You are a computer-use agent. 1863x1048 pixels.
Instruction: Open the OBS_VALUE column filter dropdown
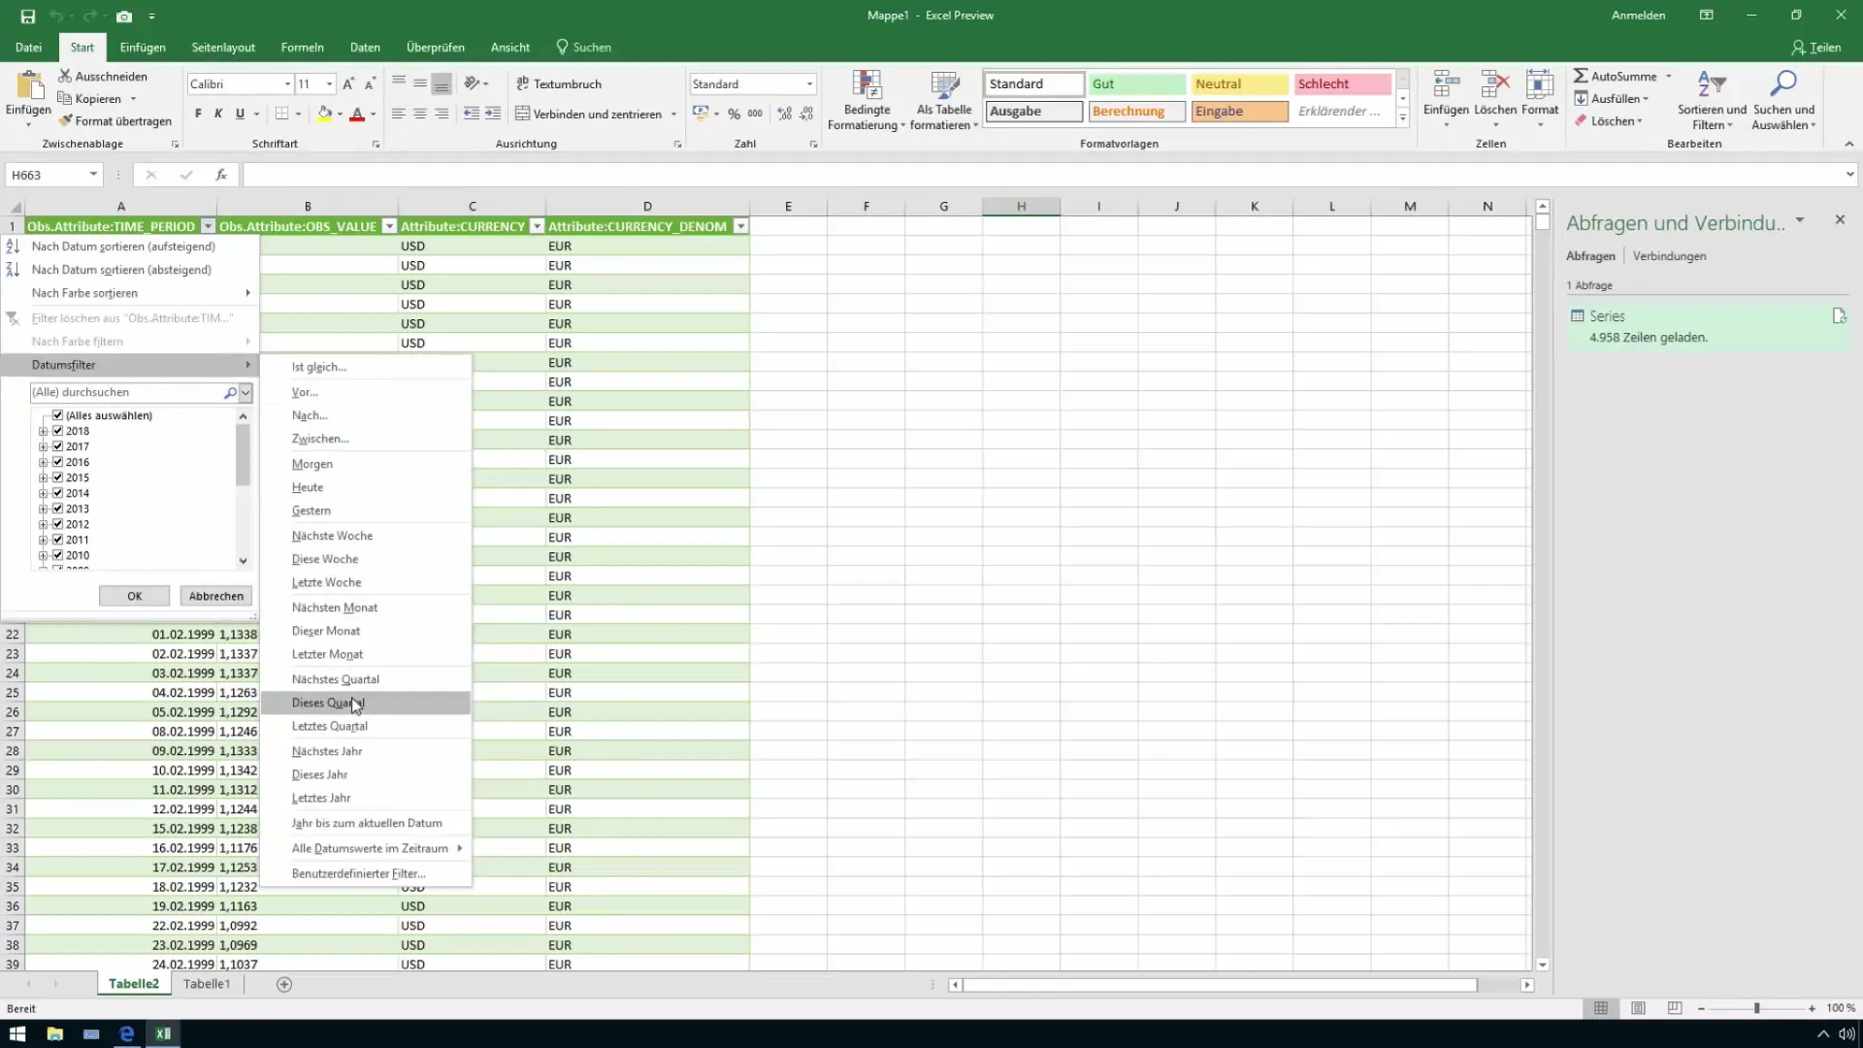[389, 226]
